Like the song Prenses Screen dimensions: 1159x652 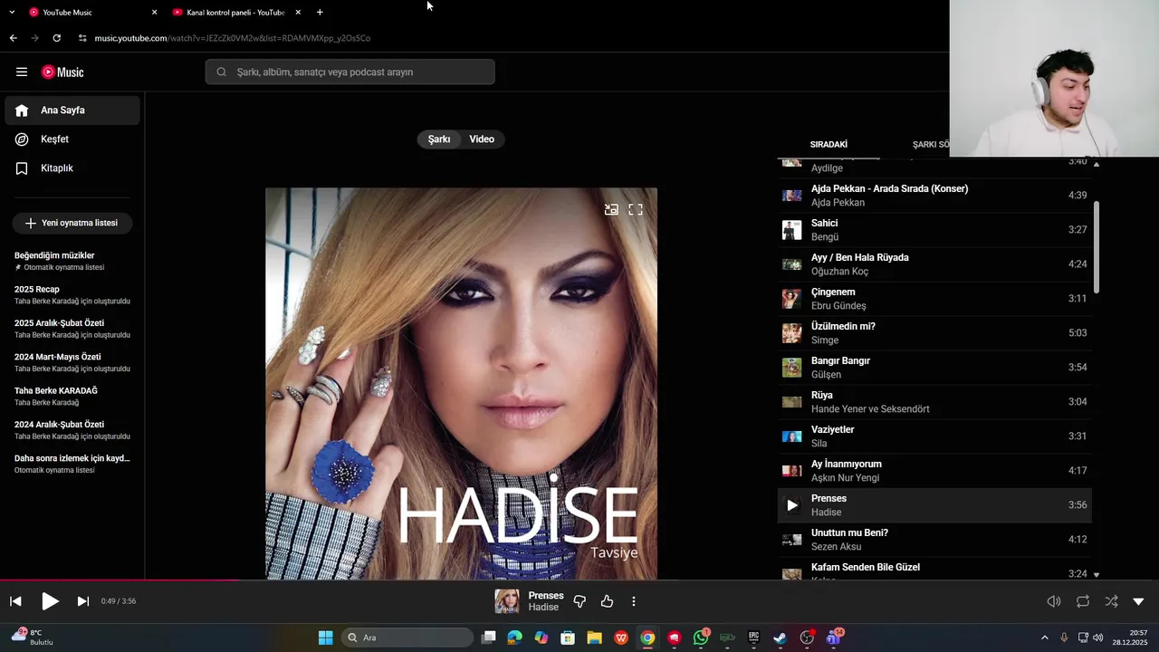point(607,601)
